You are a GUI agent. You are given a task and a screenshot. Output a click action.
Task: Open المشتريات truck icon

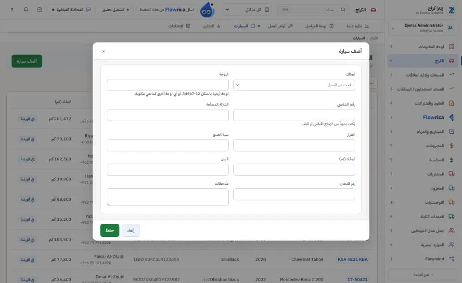[x=451, y=174]
